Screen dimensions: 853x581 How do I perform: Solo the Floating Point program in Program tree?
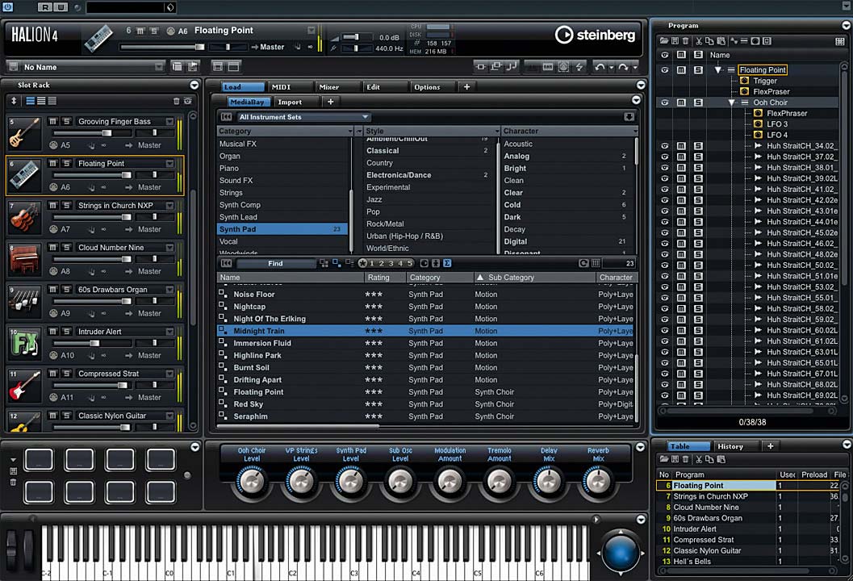click(x=698, y=69)
